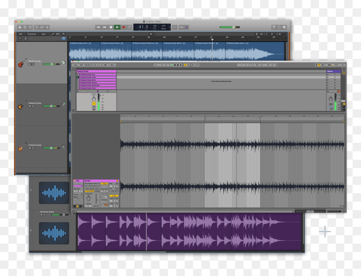Stop playback in GarageBand

111,27
